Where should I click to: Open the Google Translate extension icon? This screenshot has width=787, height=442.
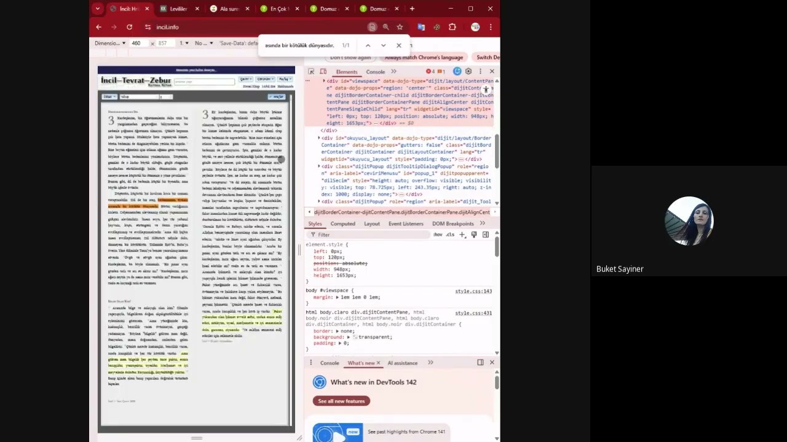click(421, 27)
